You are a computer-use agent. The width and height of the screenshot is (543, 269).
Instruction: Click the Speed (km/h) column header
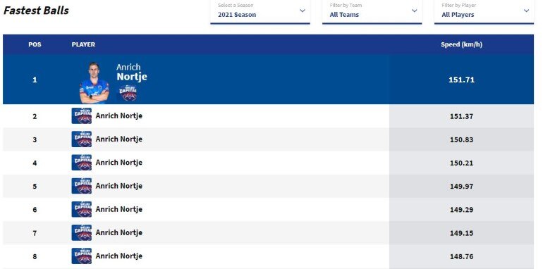coord(461,44)
